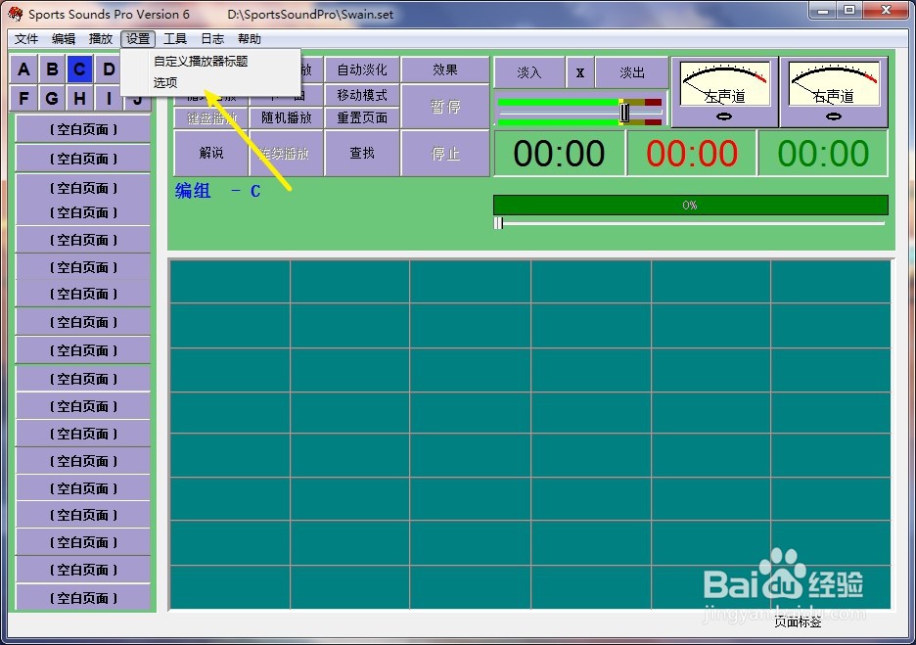
Task: Click the 0% green progress bar
Action: (x=691, y=206)
